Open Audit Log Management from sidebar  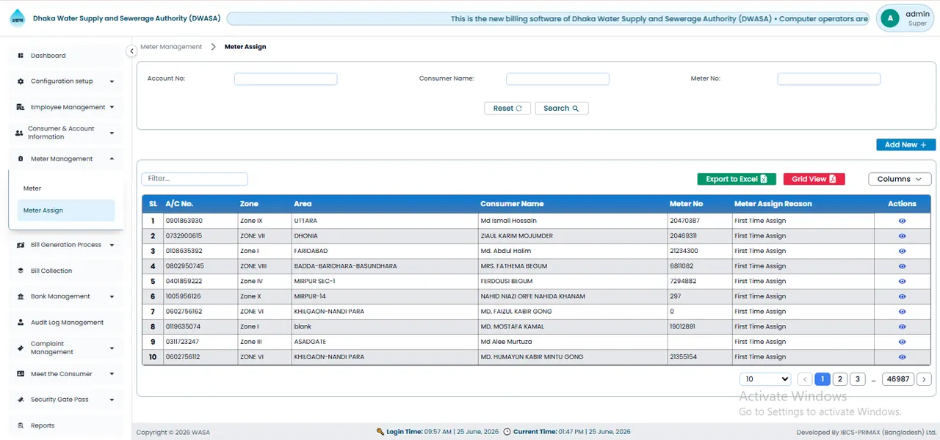coord(65,323)
